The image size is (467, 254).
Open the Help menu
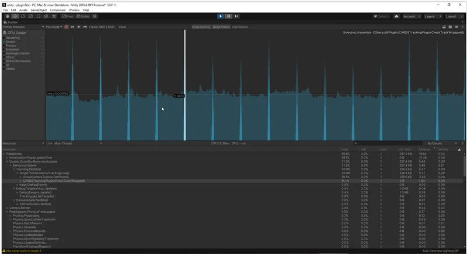point(86,10)
